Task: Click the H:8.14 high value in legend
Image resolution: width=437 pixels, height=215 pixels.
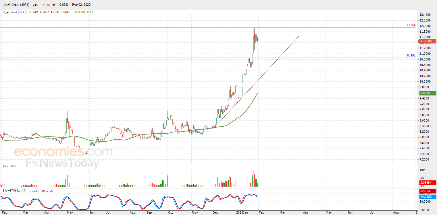Action: point(45,12)
